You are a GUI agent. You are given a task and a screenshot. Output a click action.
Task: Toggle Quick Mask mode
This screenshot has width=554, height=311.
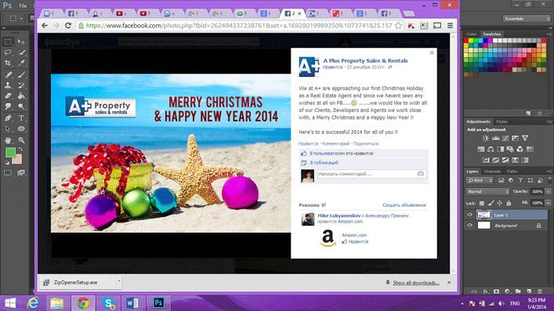(8, 173)
